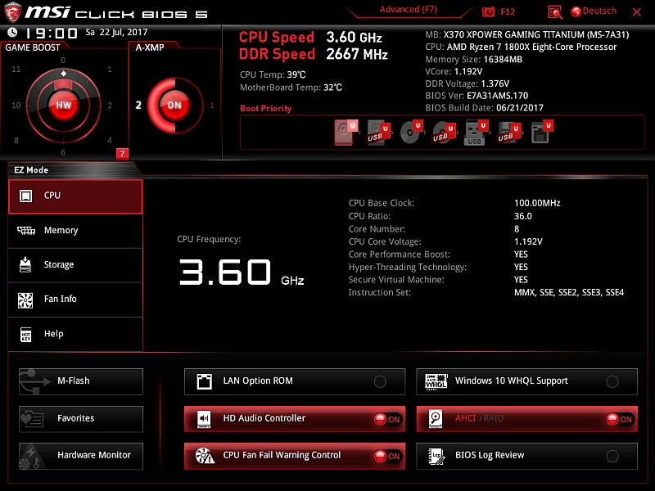Viewport: 655px width, 491px height.
Task: Select the USB floppy boot device icon
Action: click(x=508, y=133)
